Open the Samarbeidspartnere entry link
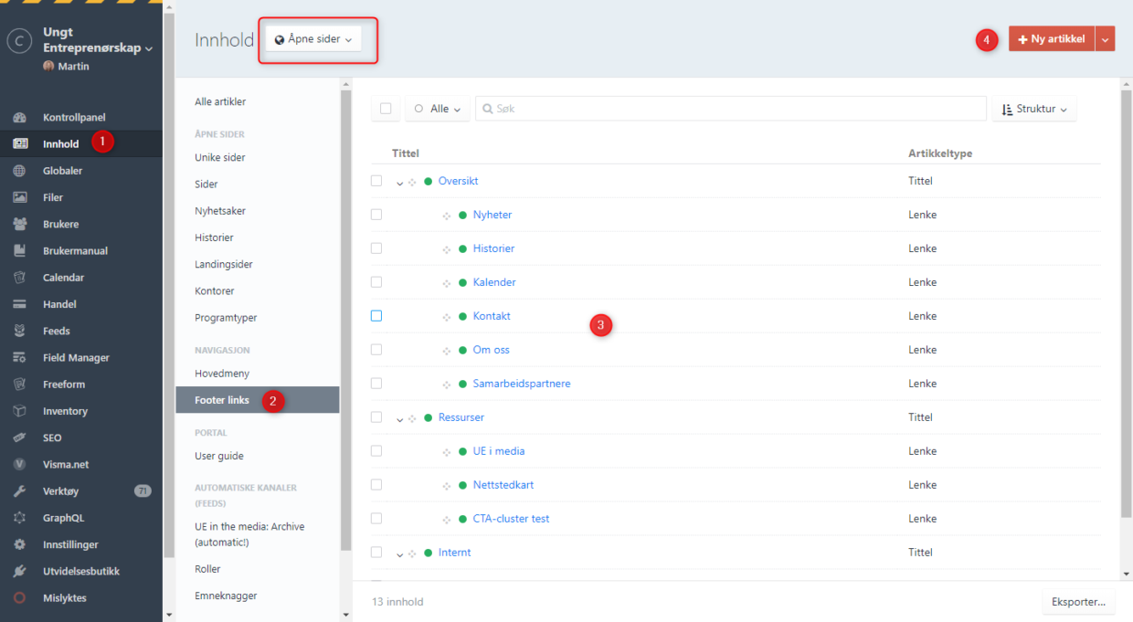Screen dimensions: 1133x622 (521, 384)
